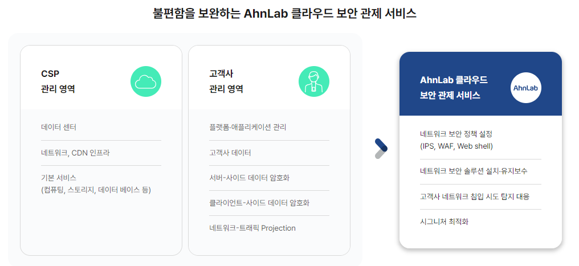Click 네트워크 보안 솔루션 설치·유지보수
579x266 pixels.
click(x=474, y=171)
